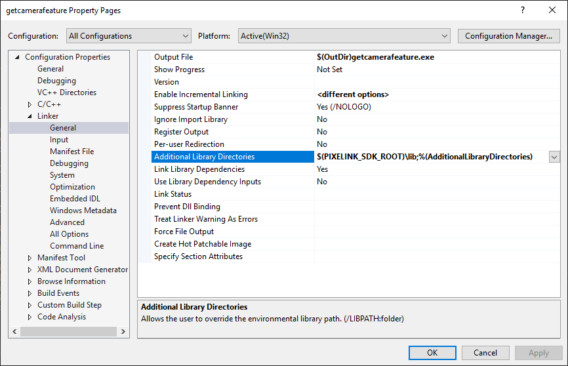Select General under Configuration Properties
568x366 pixels.
[x=51, y=69]
